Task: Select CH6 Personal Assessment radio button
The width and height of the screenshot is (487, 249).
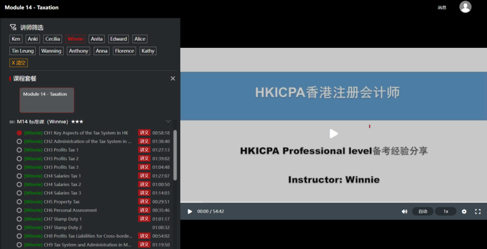Action: pyautogui.click(x=19, y=210)
